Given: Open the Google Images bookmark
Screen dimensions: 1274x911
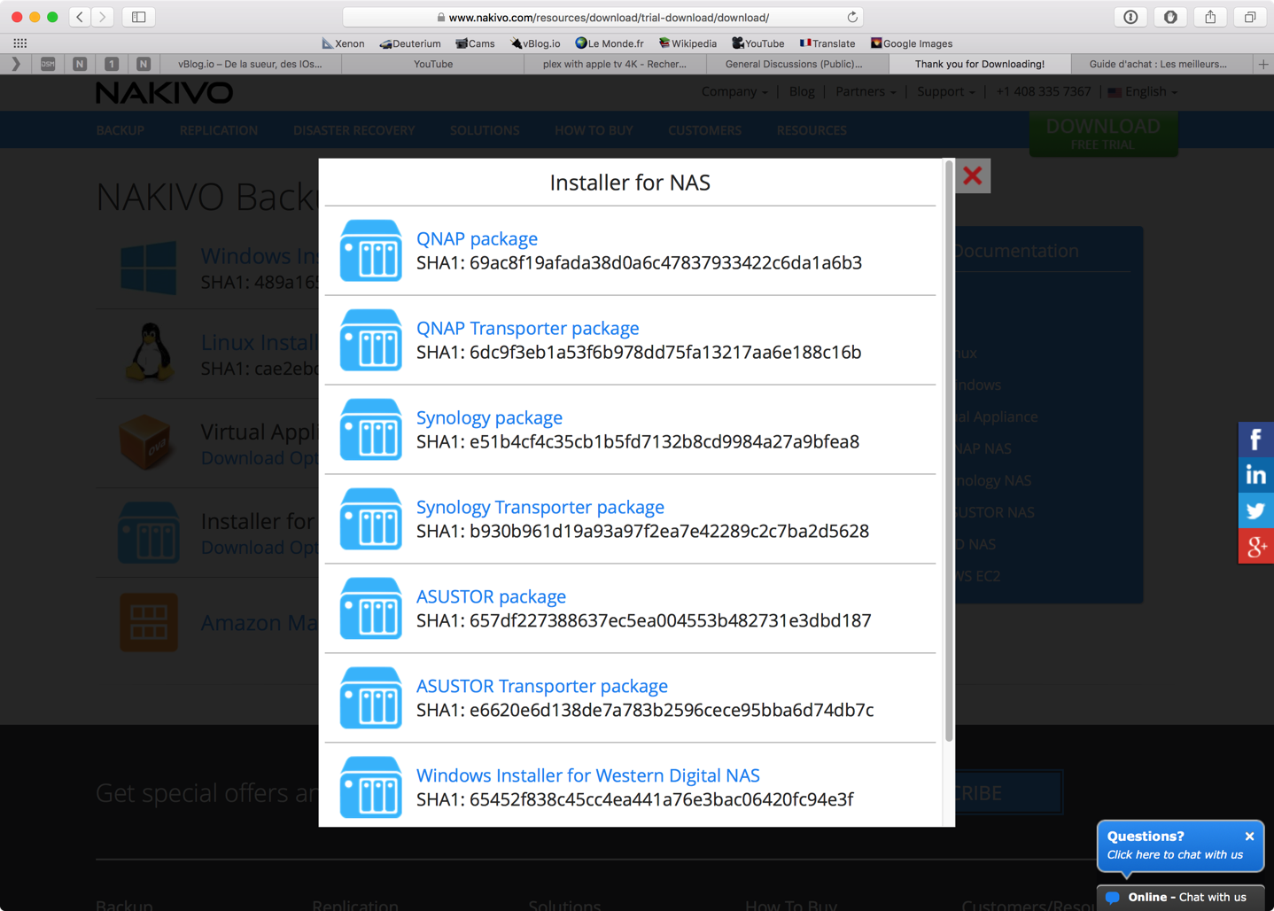Looking at the screenshot, I should point(912,43).
